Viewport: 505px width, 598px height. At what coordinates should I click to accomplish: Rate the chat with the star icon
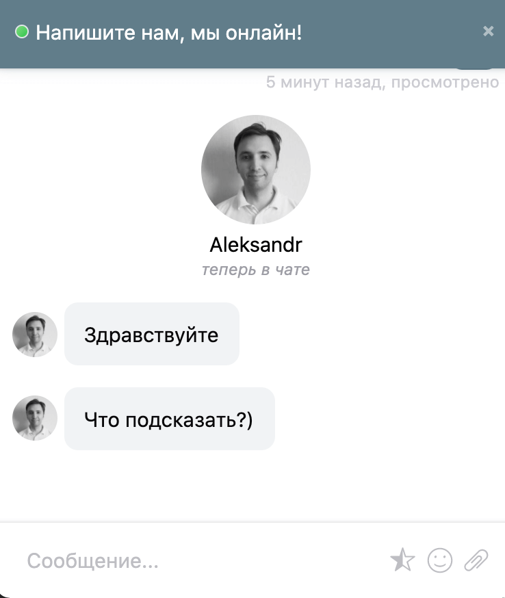[402, 560]
